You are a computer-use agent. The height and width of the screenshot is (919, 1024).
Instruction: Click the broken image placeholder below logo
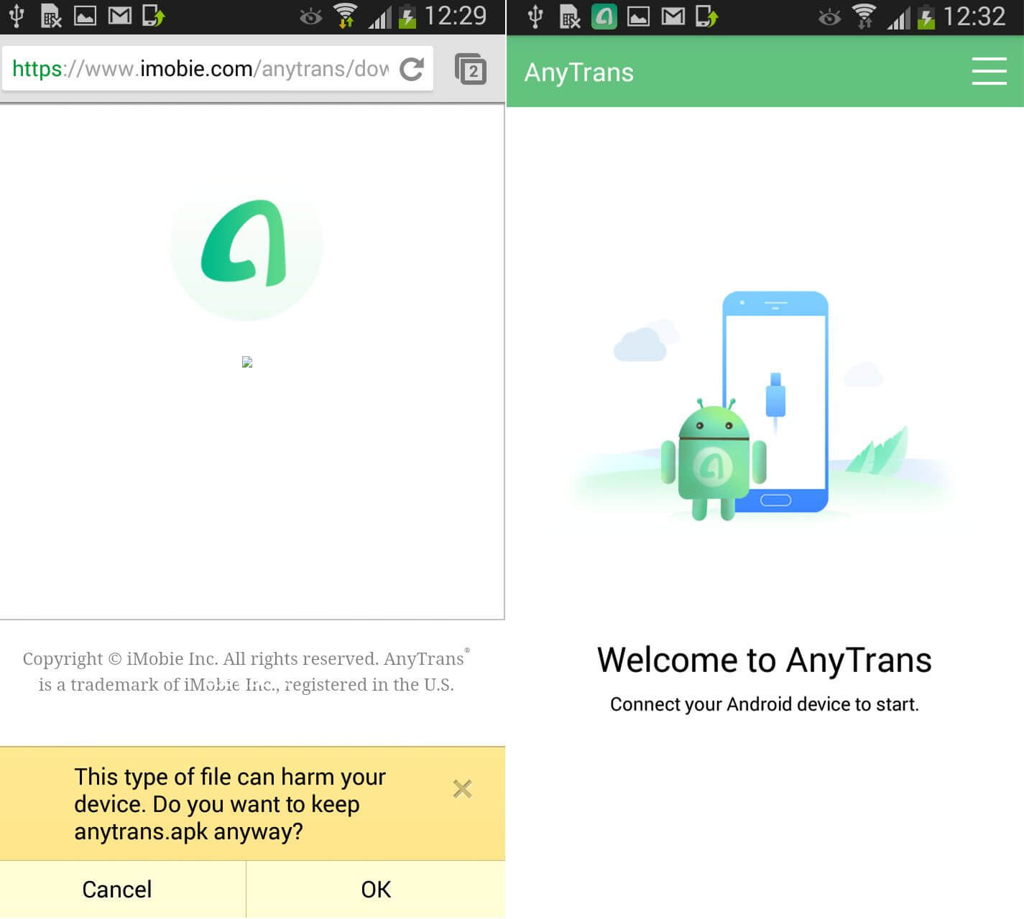click(247, 362)
